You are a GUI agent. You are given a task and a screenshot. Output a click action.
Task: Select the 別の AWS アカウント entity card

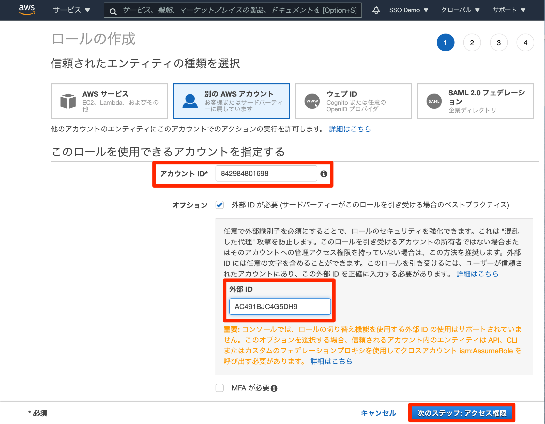pos(231,101)
